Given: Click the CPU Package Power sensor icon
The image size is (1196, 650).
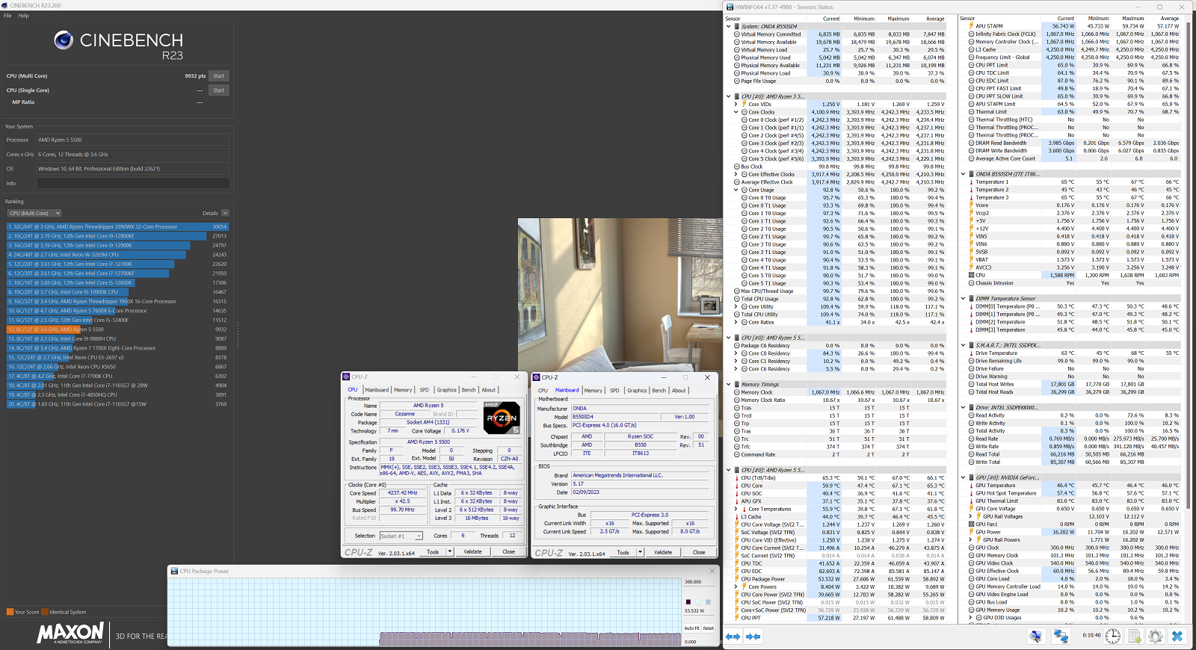Looking at the screenshot, I should [x=736, y=579].
